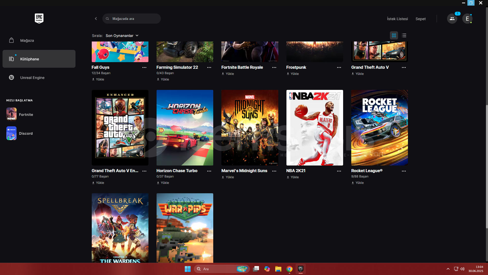
Task: Open Unreal Engine section
Action: click(x=39, y=78)
